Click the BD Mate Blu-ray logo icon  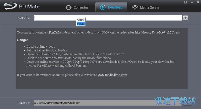click(10, 6)
